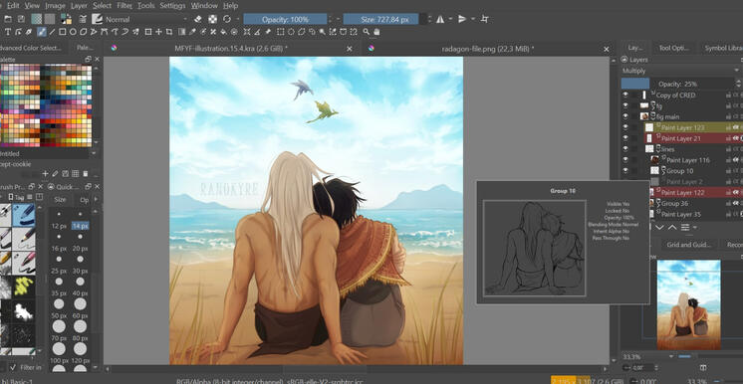Image resolution: width=743 pixels, height=384 pixels.
Task: Select the Line tool
Action: tap(52, 32)
